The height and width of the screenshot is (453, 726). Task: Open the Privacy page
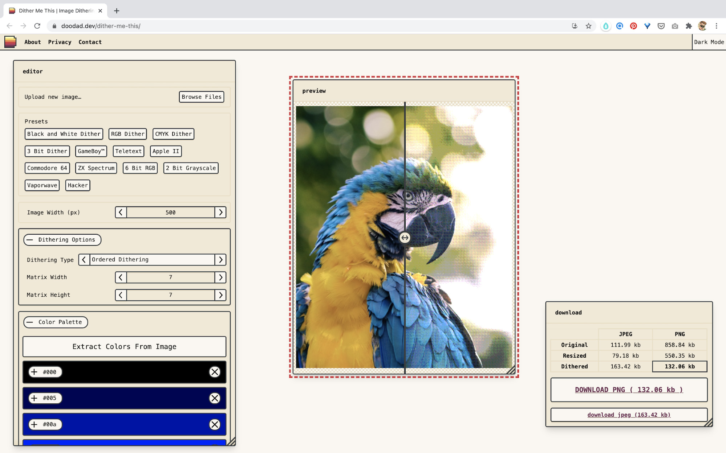tap(60, 42)
